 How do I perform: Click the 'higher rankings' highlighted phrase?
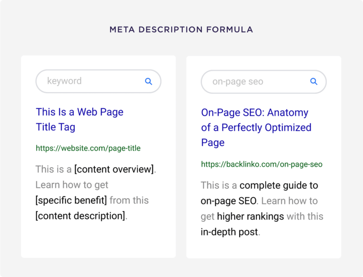click(x=251, y=216)
